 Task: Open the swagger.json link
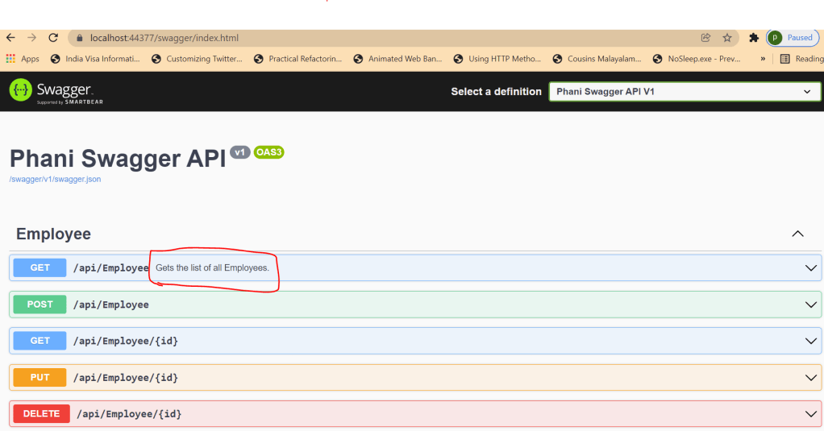[x=55, y=179]
